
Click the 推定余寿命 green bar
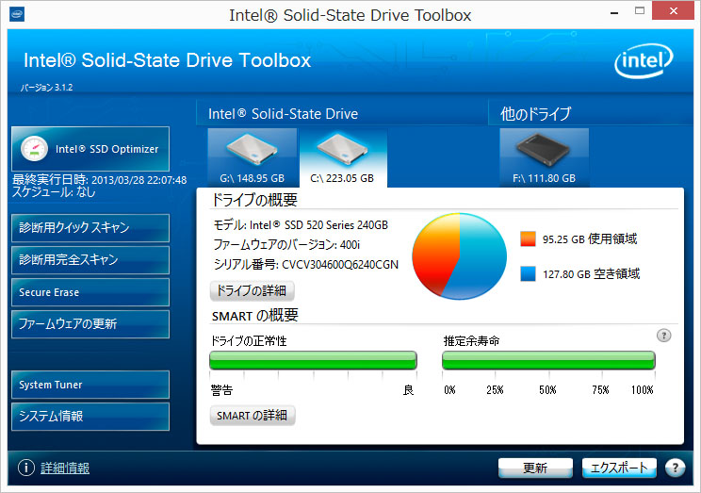pyautogui.click(x=548, y=361)
